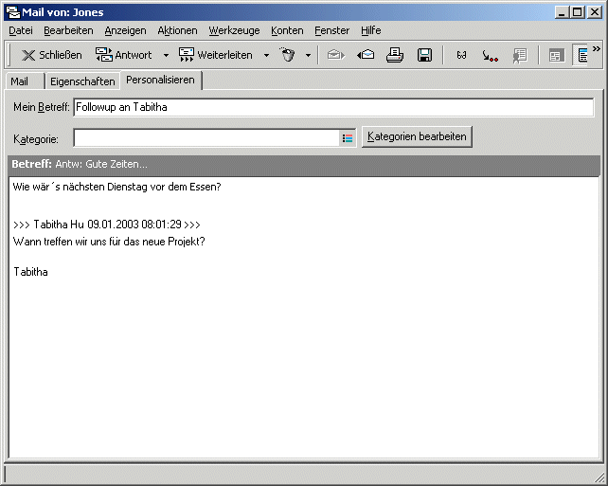The width and height of the screenshot is (608, 486).
Task: Switch to the Mail tab
Action: (x=25, y=81)
